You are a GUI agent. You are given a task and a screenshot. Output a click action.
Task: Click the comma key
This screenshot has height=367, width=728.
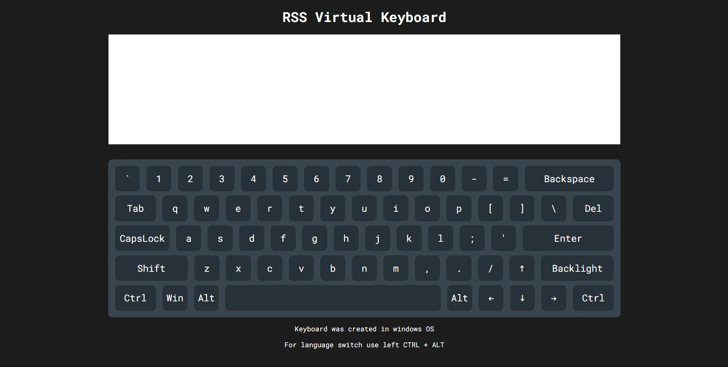point(427,268)
